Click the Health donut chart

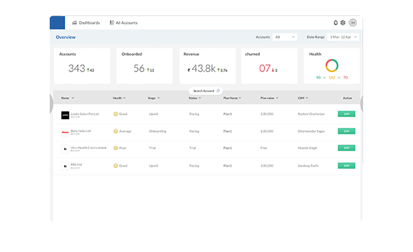click(x=332, y=65)
